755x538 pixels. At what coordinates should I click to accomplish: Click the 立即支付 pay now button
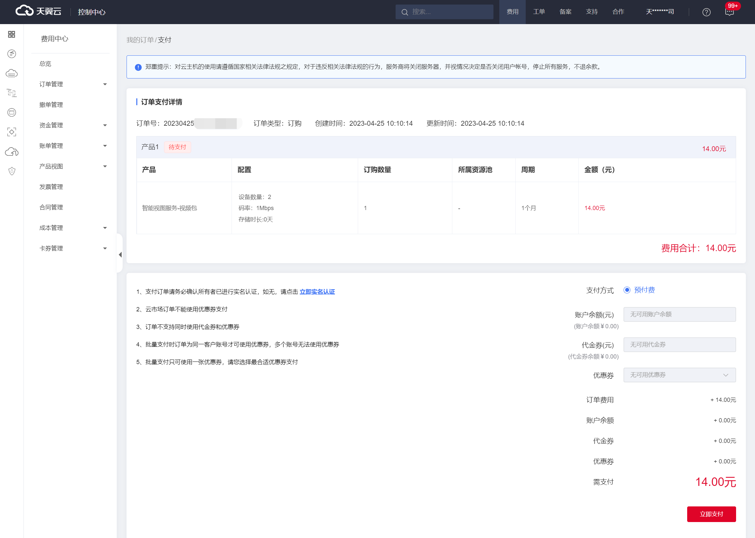(711, 514)
